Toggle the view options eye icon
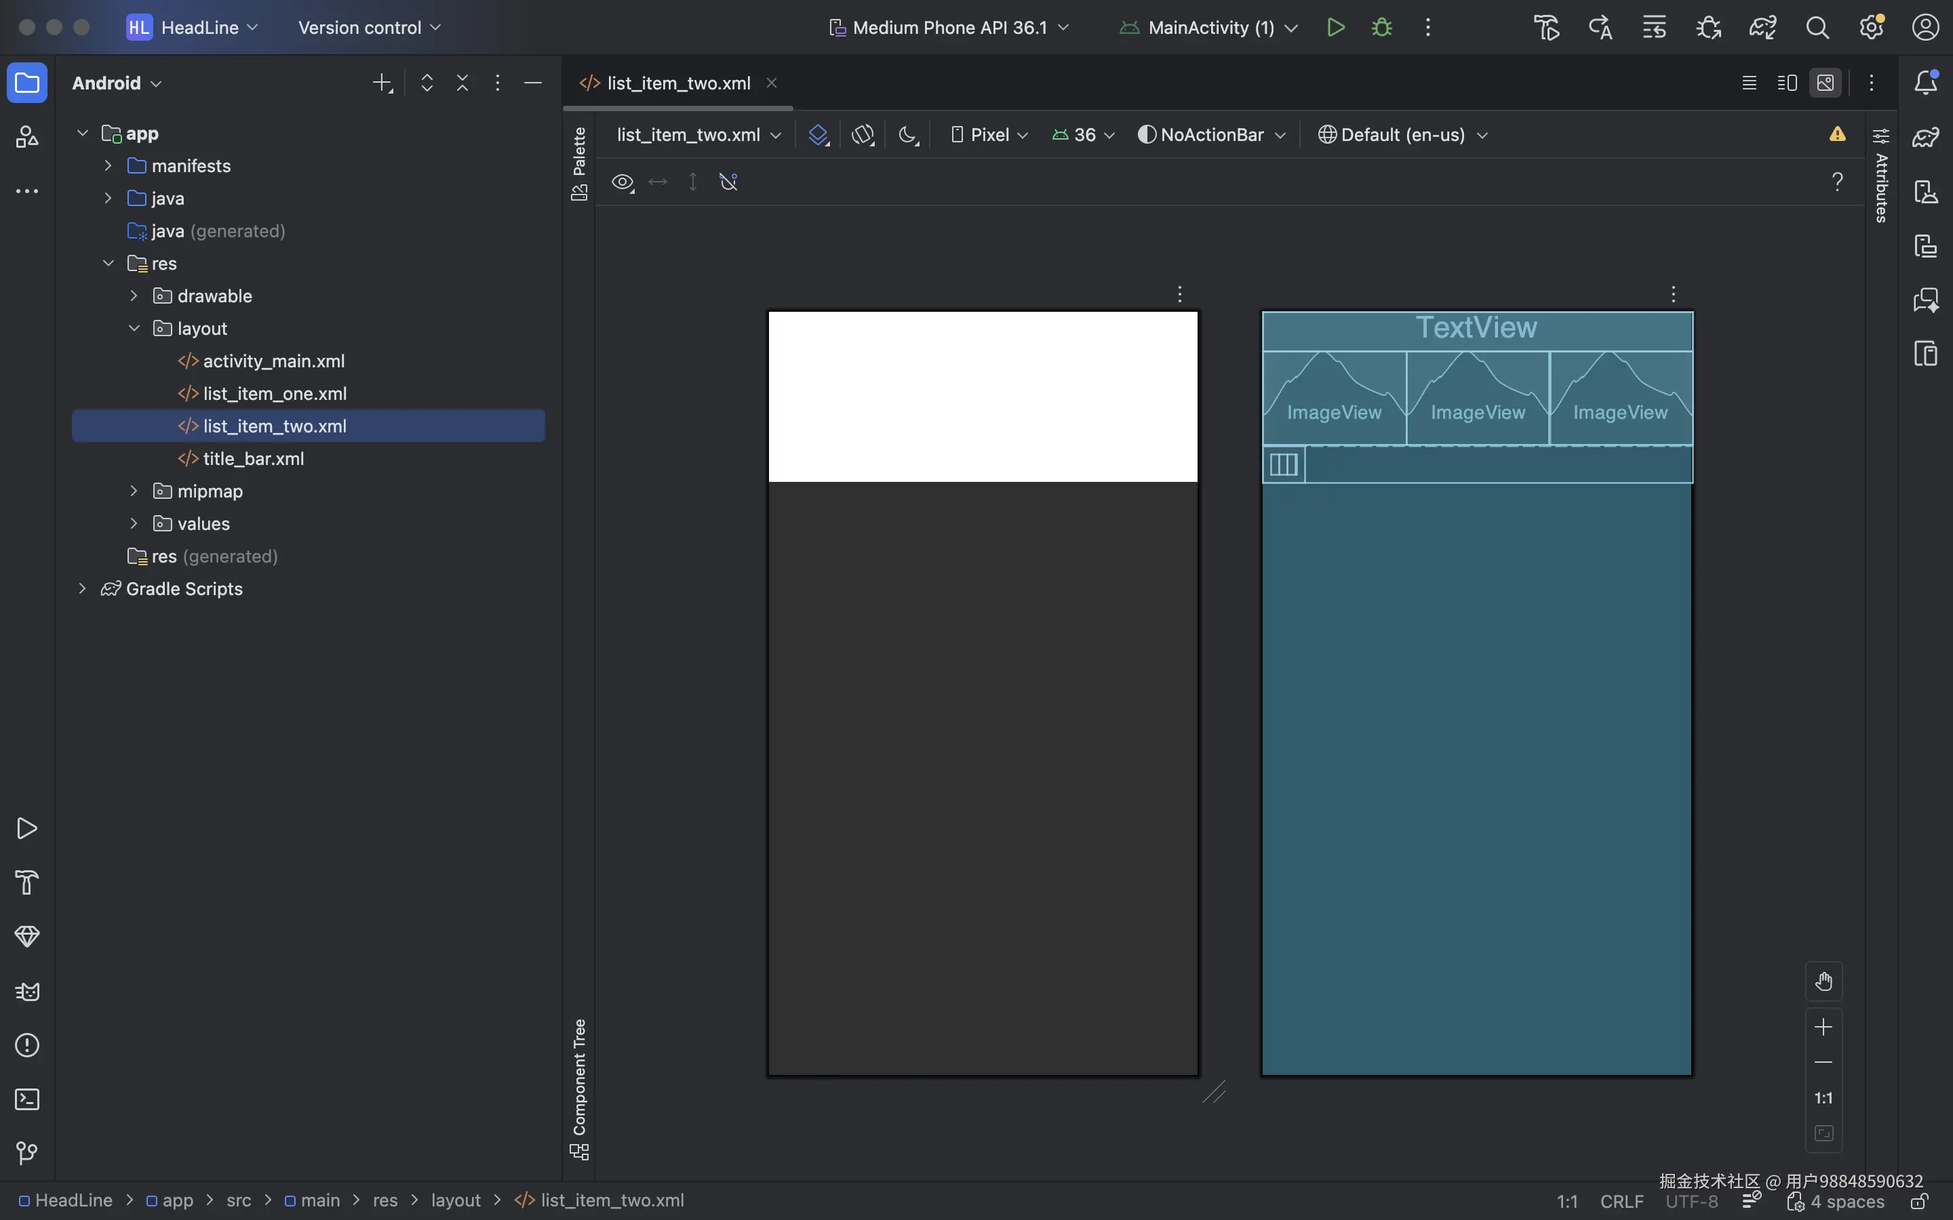This screenshot has height=1220, width=1953. [623, 182]
